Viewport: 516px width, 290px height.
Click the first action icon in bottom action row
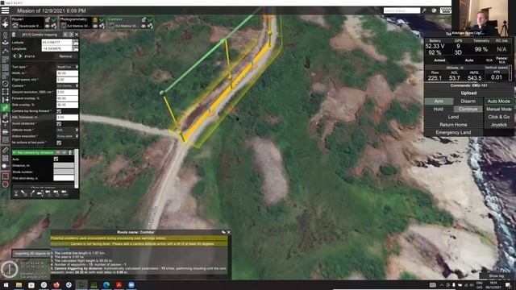[16, 193]
